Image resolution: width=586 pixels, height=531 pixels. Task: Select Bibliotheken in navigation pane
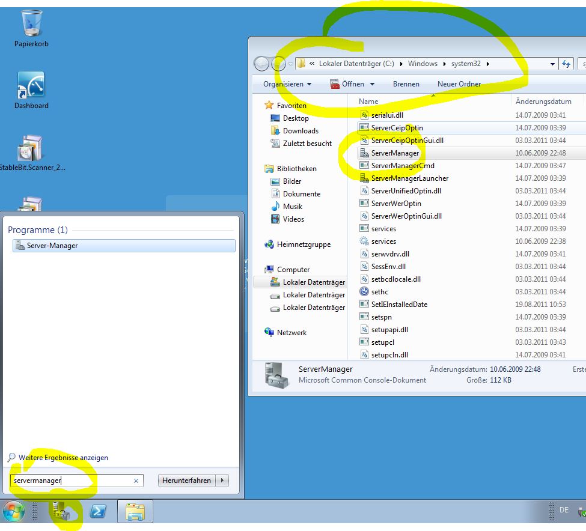(296, 168)
